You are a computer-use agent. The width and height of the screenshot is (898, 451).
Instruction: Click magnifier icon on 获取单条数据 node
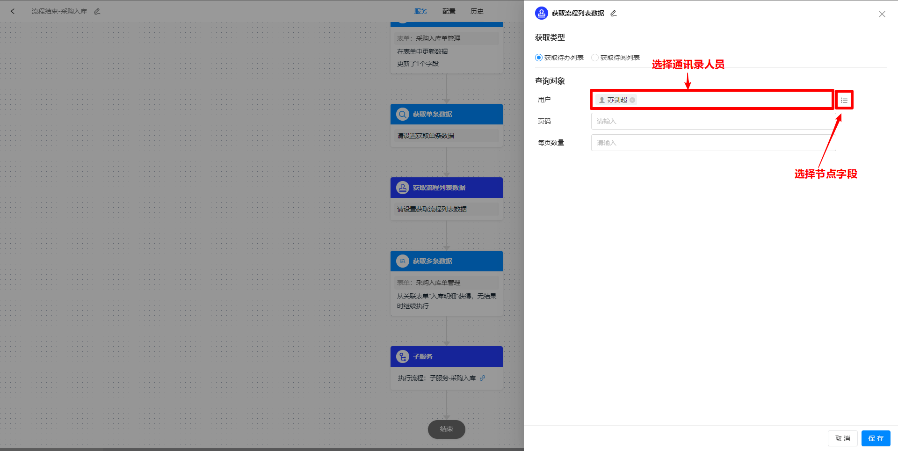click(x=403, y=114)
